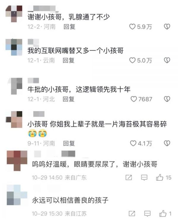Like the 乳腺通了不少 comment heart
Image resolution: width=178 pixels, height=219 pixels.
[132, 26]
